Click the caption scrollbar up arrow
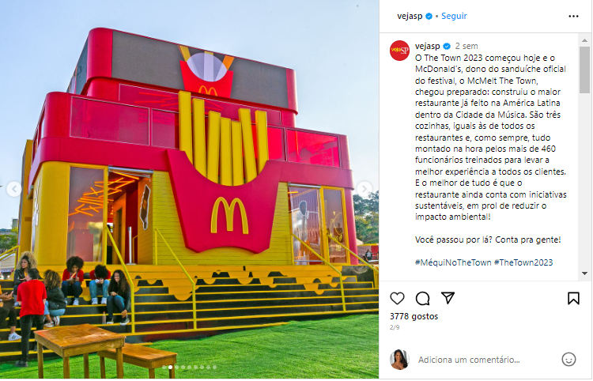This screenshot has width=593, height=381. click(x=584, y=40)
